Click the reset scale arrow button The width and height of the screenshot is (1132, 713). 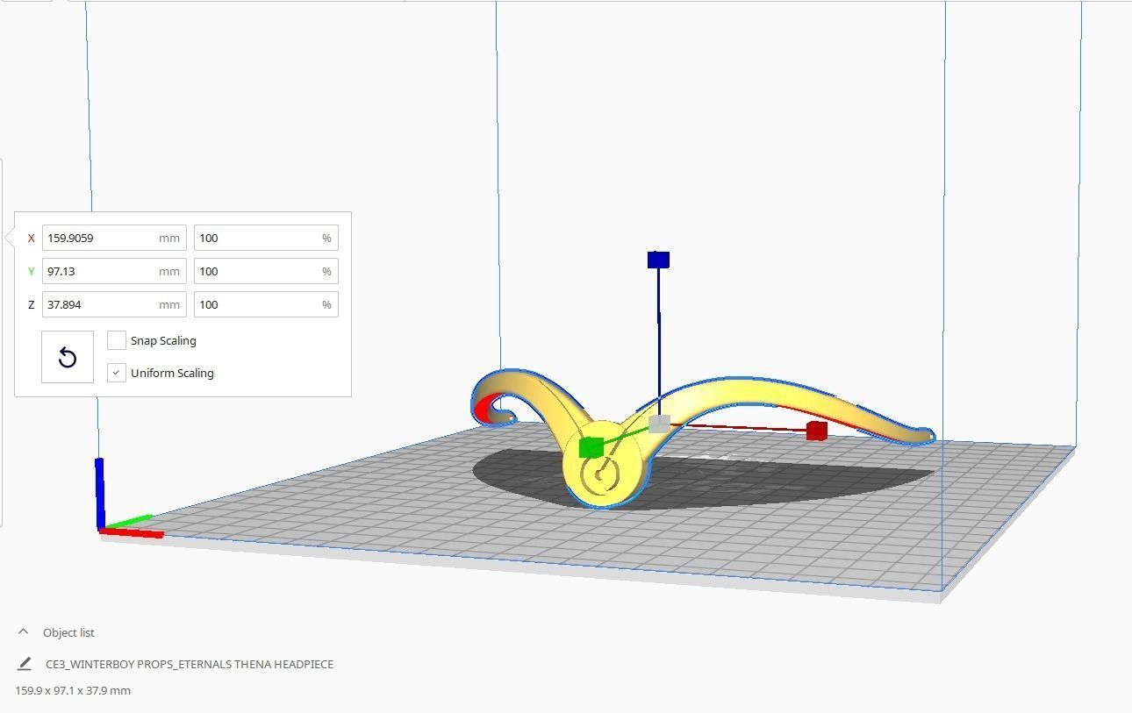click(68, 357)
